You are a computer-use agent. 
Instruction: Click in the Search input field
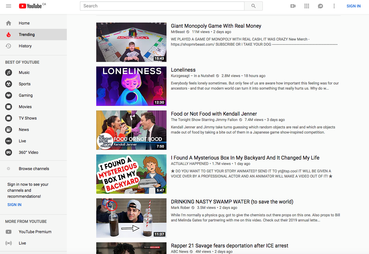click(162, 6)
